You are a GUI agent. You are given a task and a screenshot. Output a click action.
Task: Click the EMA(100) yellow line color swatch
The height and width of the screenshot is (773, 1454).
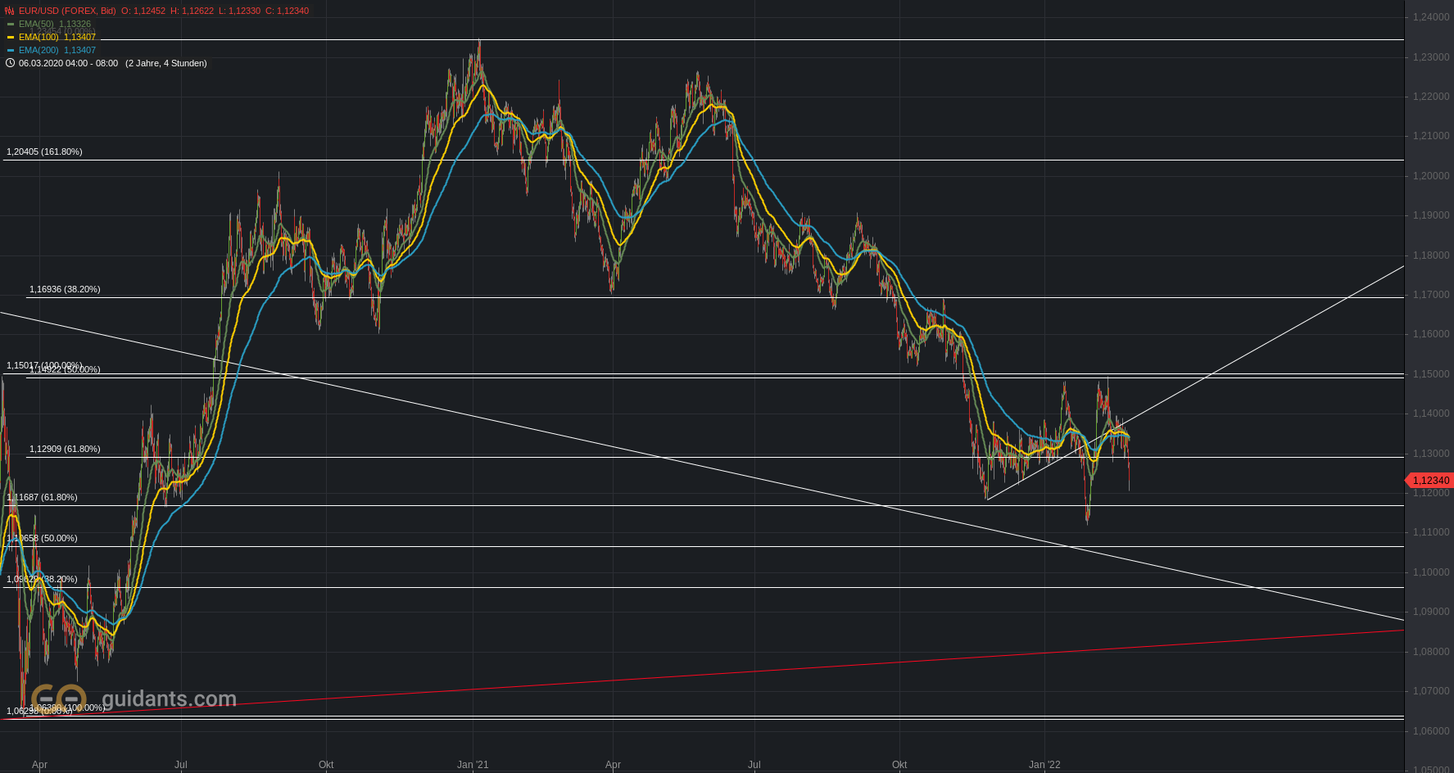tap(11, 37)
